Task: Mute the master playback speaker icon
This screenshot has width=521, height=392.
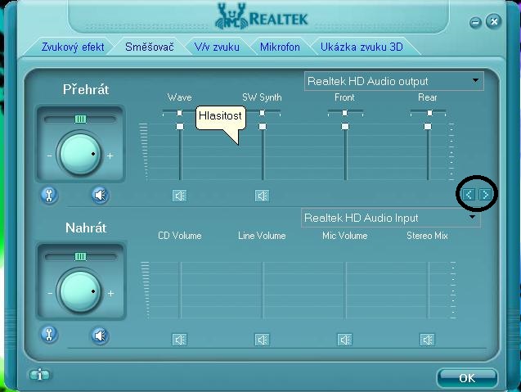Action: (100, 195)
